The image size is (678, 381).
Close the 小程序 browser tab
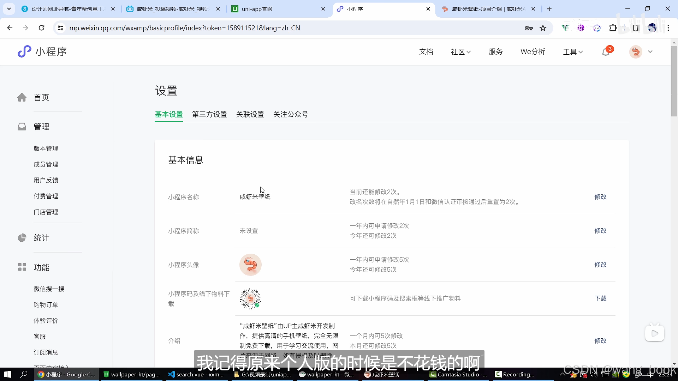pos(428,9)
